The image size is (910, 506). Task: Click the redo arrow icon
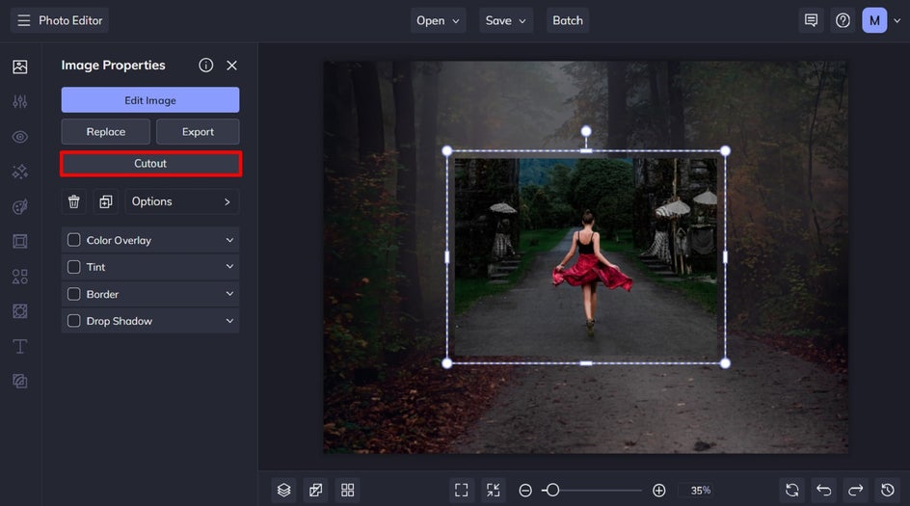pos(855,490)
